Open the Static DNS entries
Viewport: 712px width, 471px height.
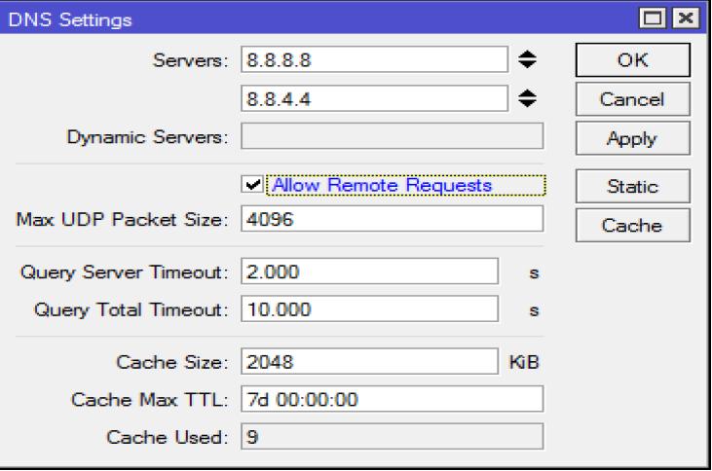[631, 186]
